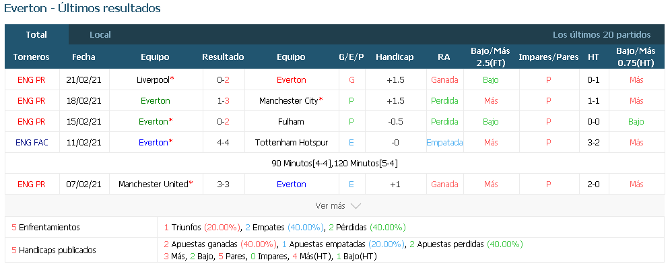Open Los últimos 20 partidos selector

(601, 35)
